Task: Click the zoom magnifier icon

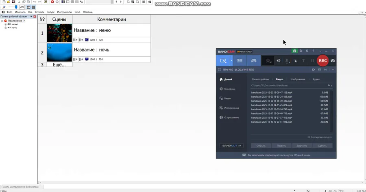Action: click(4, 7)
